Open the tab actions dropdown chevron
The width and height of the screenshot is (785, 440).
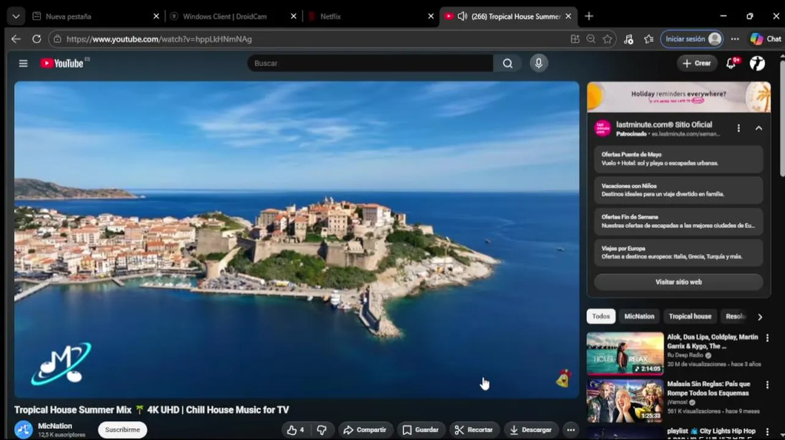click(x=16, y=16)
